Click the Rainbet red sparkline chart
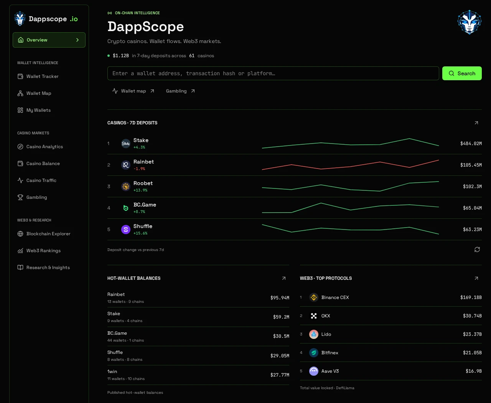Image resolution: width=491 pixels, height=403 pixels. coord(350,165)
